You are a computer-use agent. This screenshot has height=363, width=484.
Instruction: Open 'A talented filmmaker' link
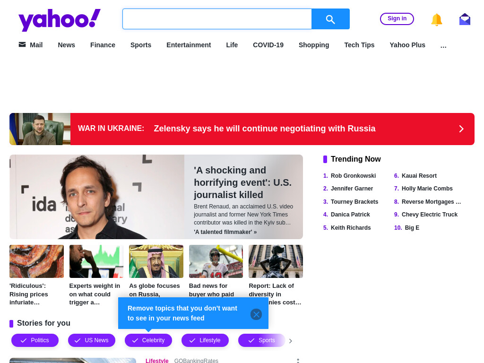(x=225, y=232)
